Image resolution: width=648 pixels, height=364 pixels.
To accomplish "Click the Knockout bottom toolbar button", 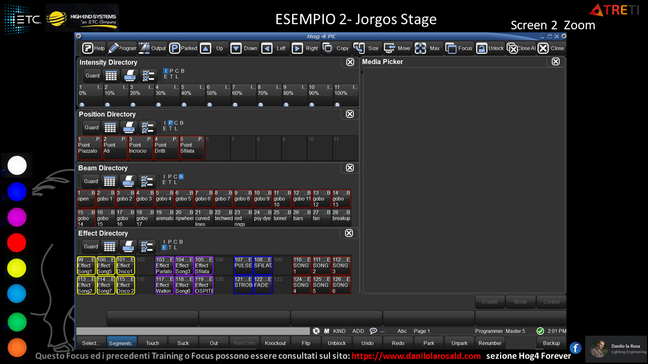I will (x=275, y=343).
